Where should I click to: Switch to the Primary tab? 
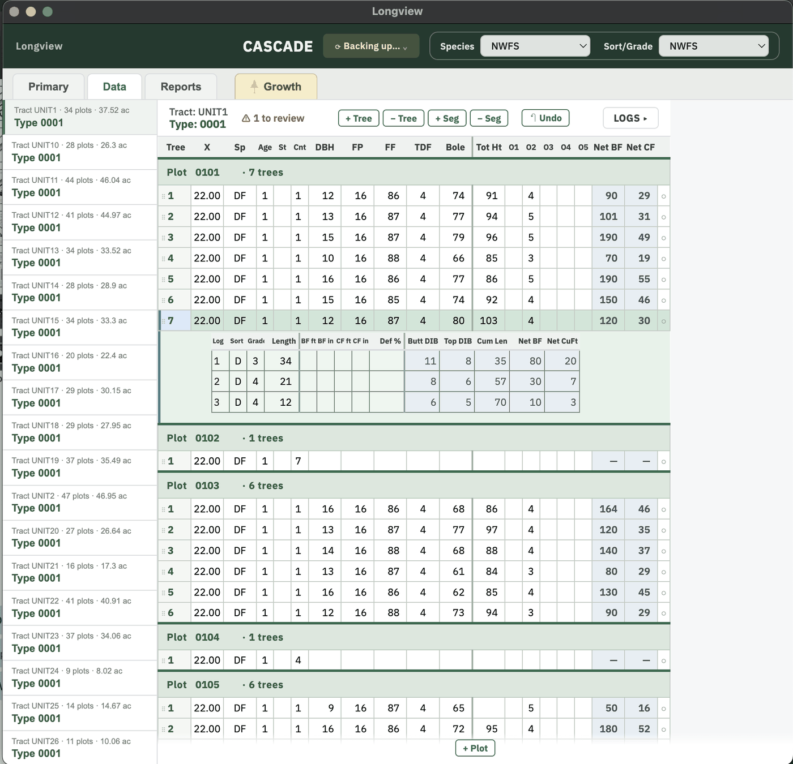(48, 87)
